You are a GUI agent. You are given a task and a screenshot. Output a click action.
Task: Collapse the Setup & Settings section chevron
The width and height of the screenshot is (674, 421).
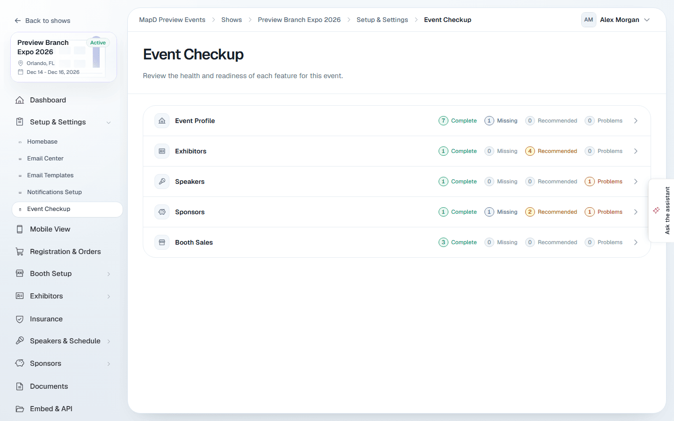pyautogui.click(x=109, y=123)
